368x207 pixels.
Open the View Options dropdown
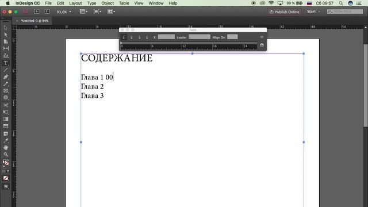point(83,11)
